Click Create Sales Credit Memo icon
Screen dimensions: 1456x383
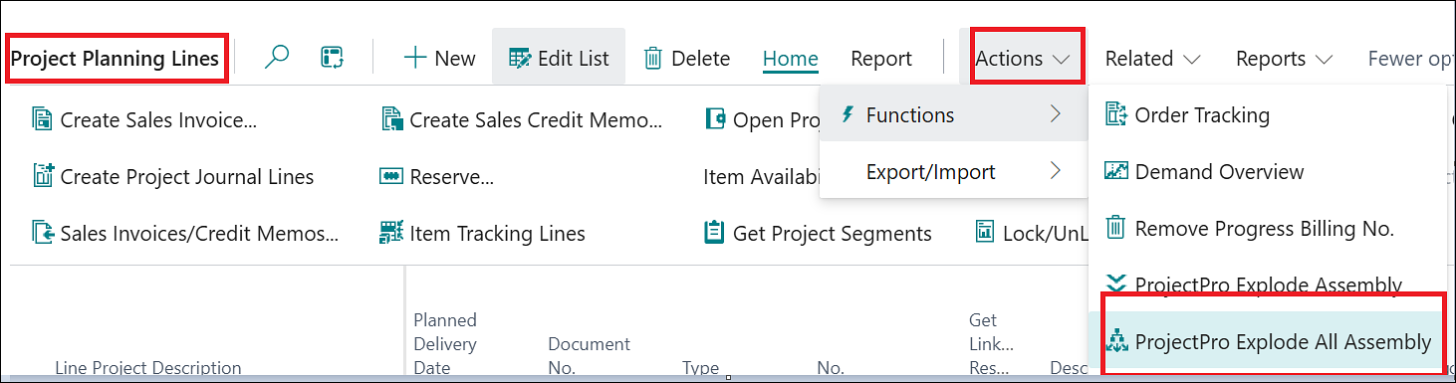pyautogui.click(x=391, y=120)
